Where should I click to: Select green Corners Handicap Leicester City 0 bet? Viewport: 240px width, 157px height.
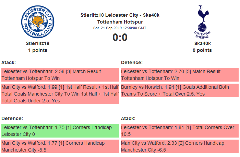tap(60, 131)
